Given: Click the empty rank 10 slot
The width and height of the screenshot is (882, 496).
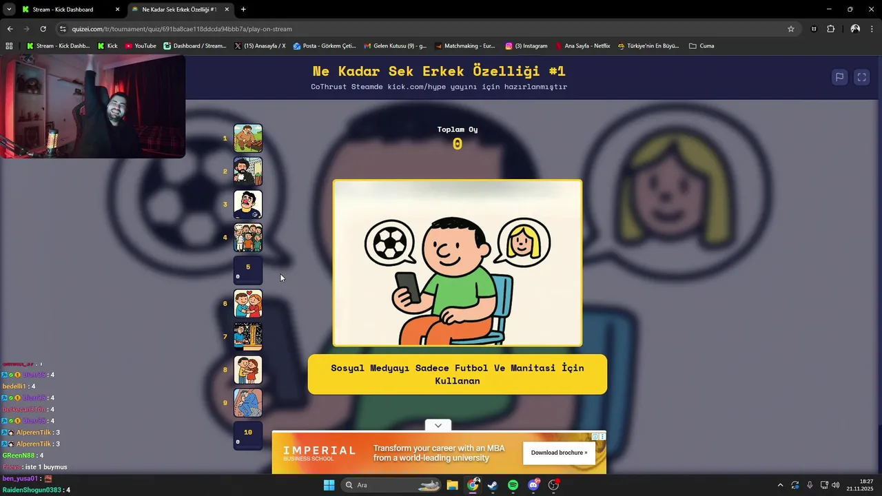Looking at the screenshot, I should coord(248,436).
